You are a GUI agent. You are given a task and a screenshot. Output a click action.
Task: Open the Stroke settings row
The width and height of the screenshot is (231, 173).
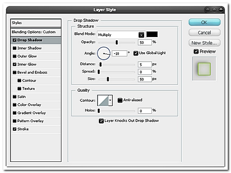tap(36, 129)
